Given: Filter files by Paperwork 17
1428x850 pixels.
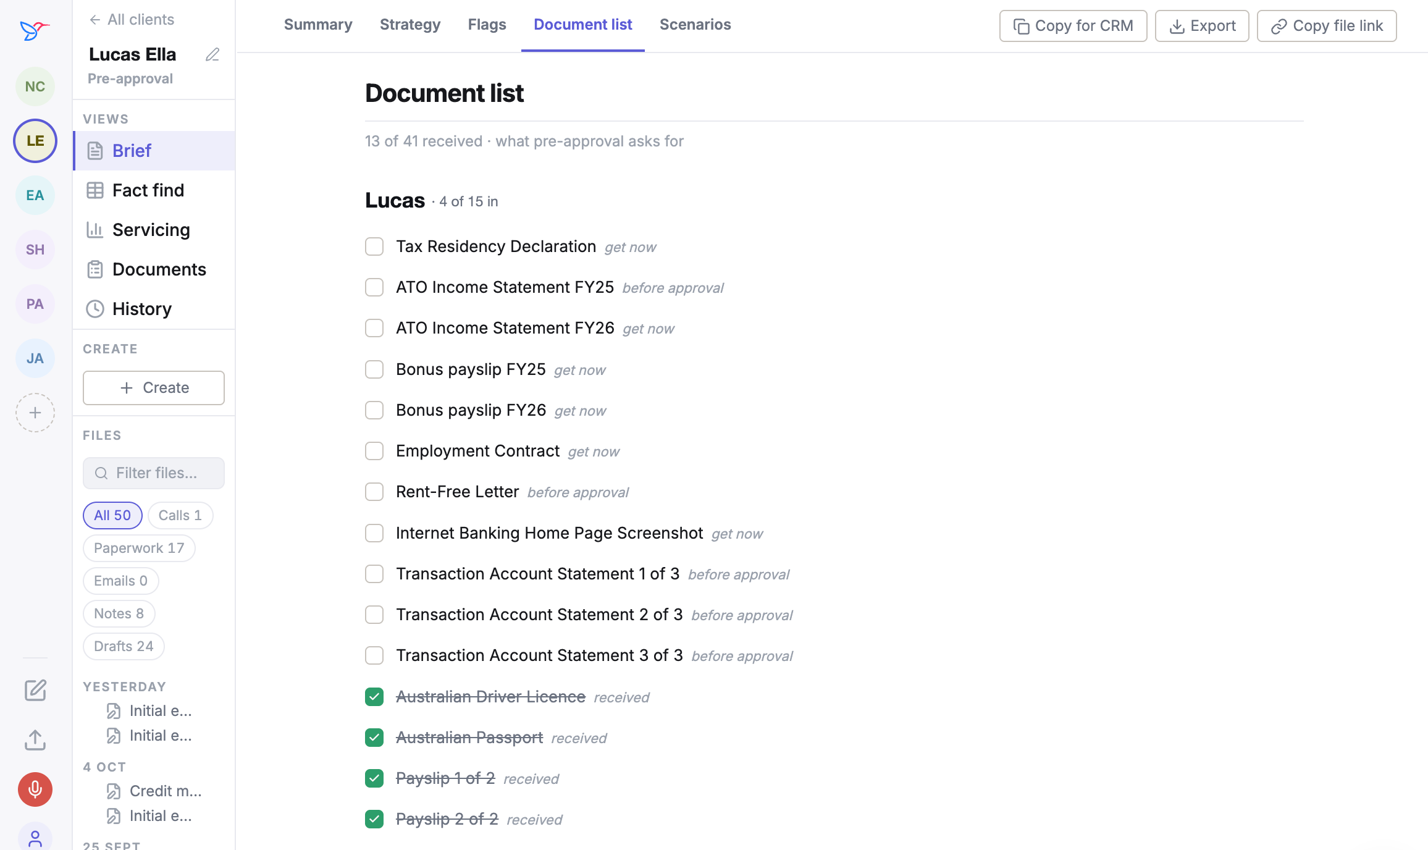Looking at the screenshot, I should [139, 548].
